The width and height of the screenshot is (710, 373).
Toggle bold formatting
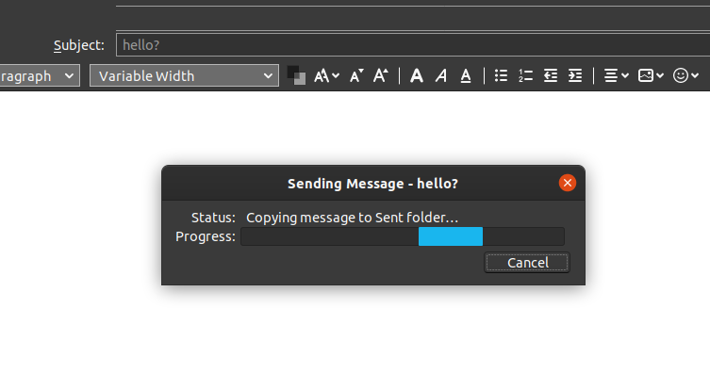(417, 75)
